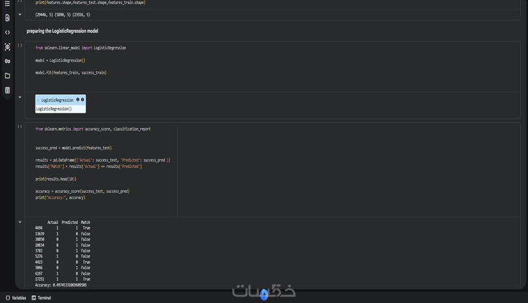
Task: Open the Terminal panel label
Action: click(x=44, y=298)
